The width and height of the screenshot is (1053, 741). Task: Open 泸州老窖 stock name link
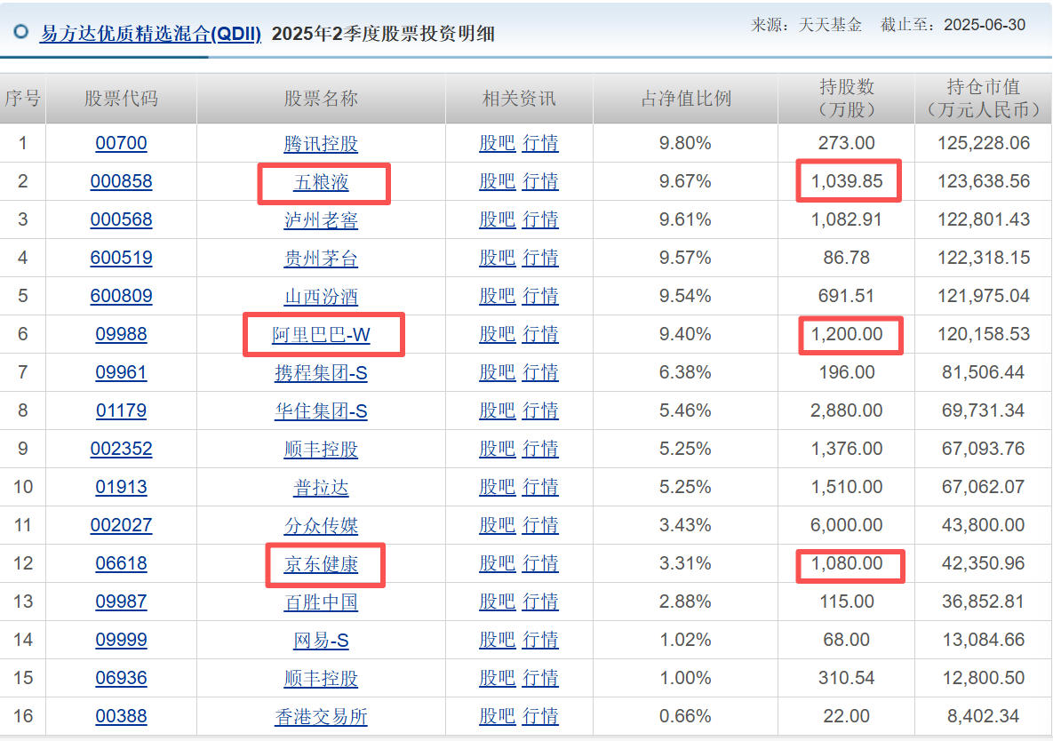[321, 220]
